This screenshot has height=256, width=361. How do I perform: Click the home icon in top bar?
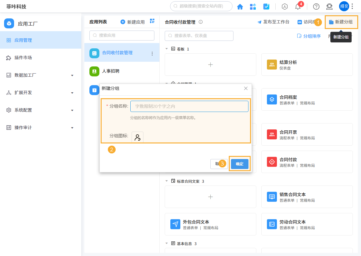[x=240, y=6]
